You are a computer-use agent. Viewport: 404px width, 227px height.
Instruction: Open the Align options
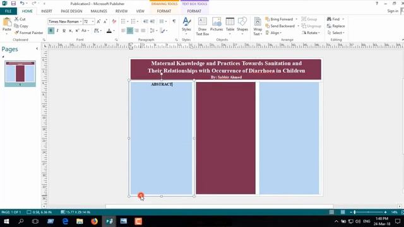click(x=273, y=33)
